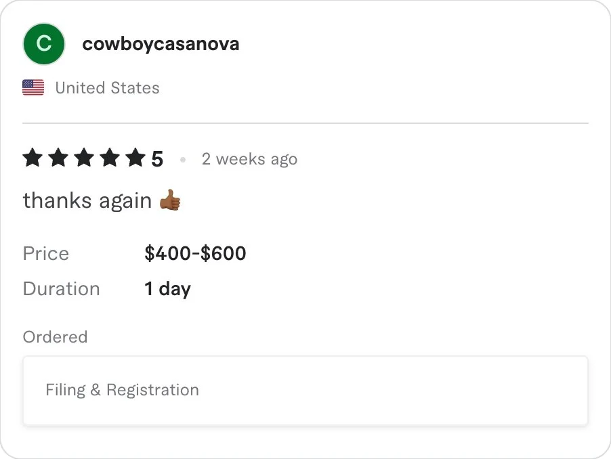Click the 2 weeks ago timestamp
The width and height of the screenshot is (611, 459).
[x=249, y=159]
